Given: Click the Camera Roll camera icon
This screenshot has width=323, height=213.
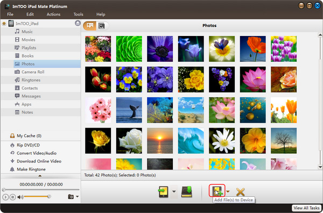Looking at the screenshot, I should (x=17, y=72).
